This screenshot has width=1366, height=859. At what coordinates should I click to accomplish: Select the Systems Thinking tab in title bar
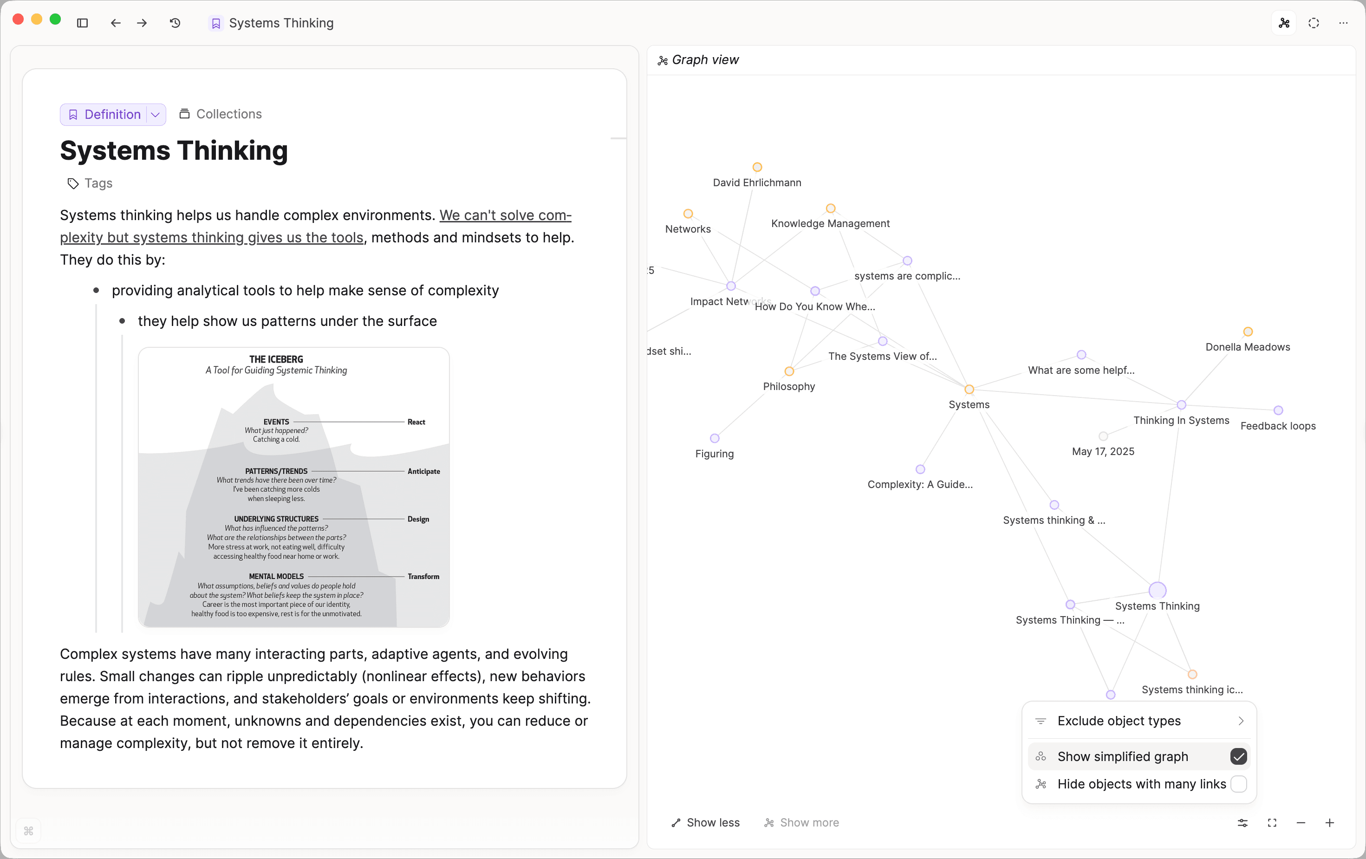(x=271, y=23)
